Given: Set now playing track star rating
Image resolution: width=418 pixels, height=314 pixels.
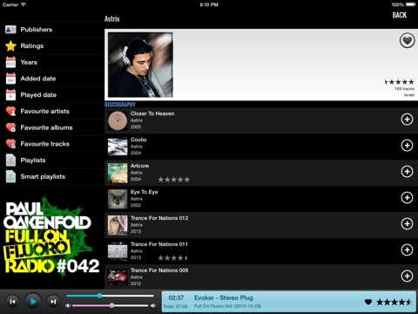Looking at the screenshot, I should [394, 302].
